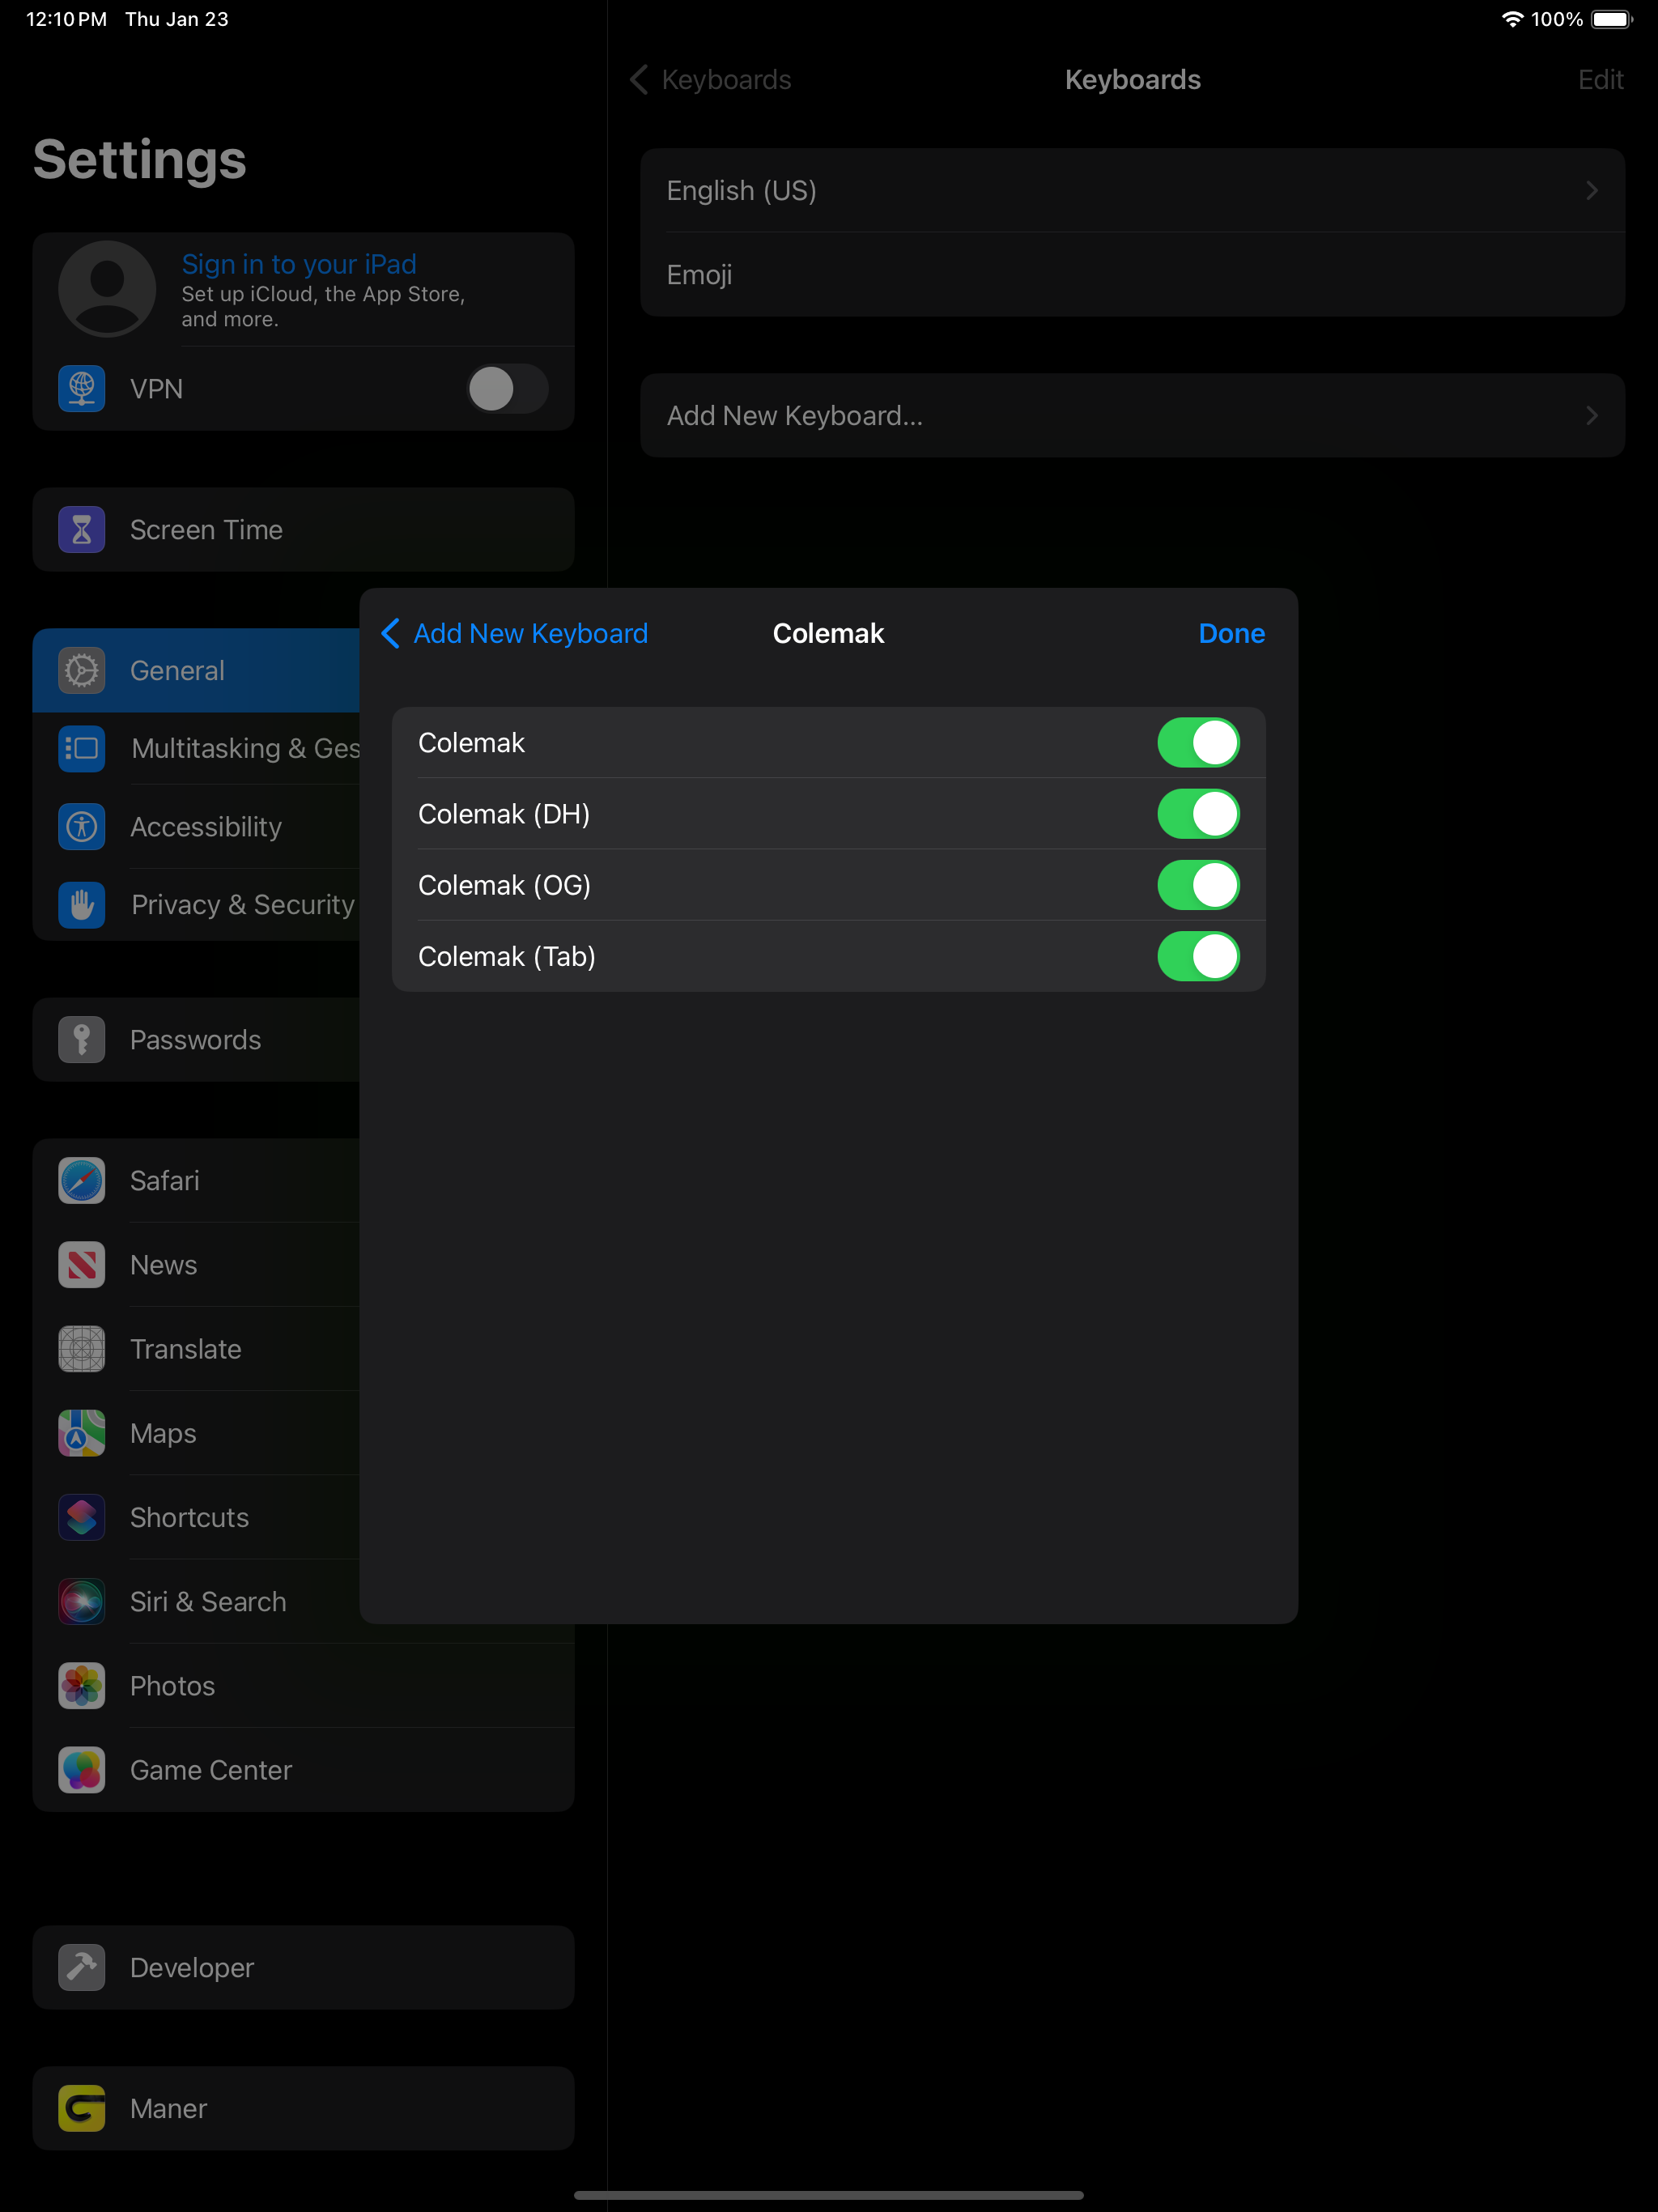Open Game Center settings row

point(303,1770)
